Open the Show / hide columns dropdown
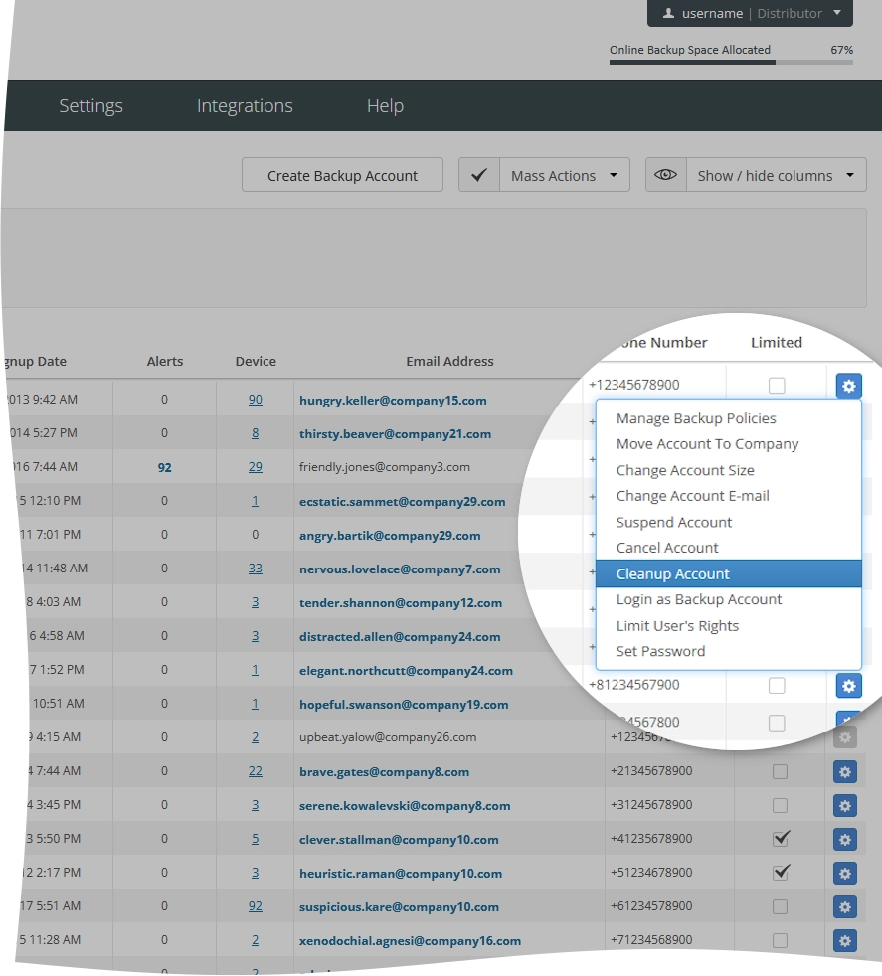 click(x=777, y=175)
